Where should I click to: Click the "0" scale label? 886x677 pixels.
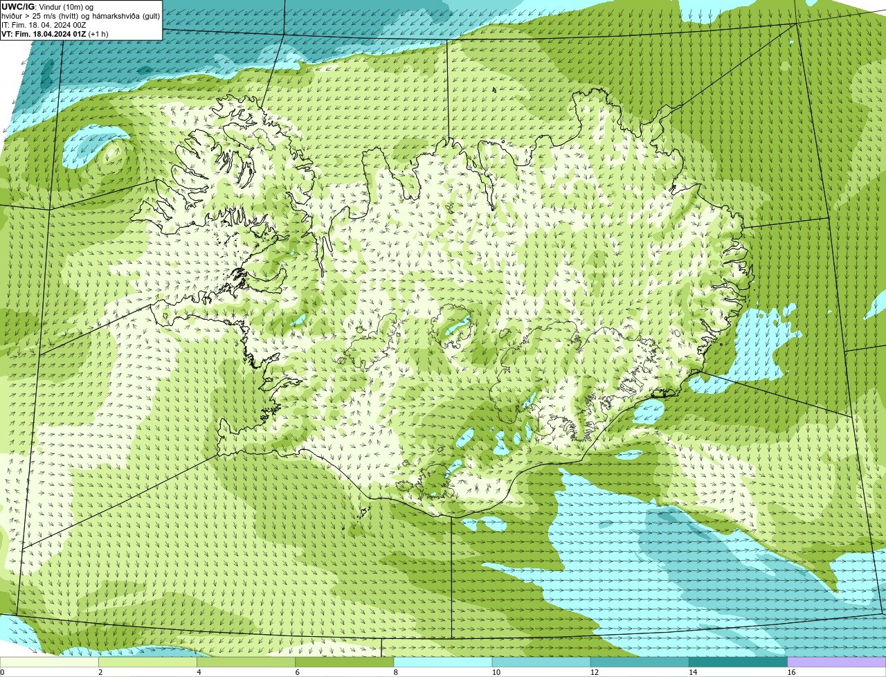pos(2,672)
